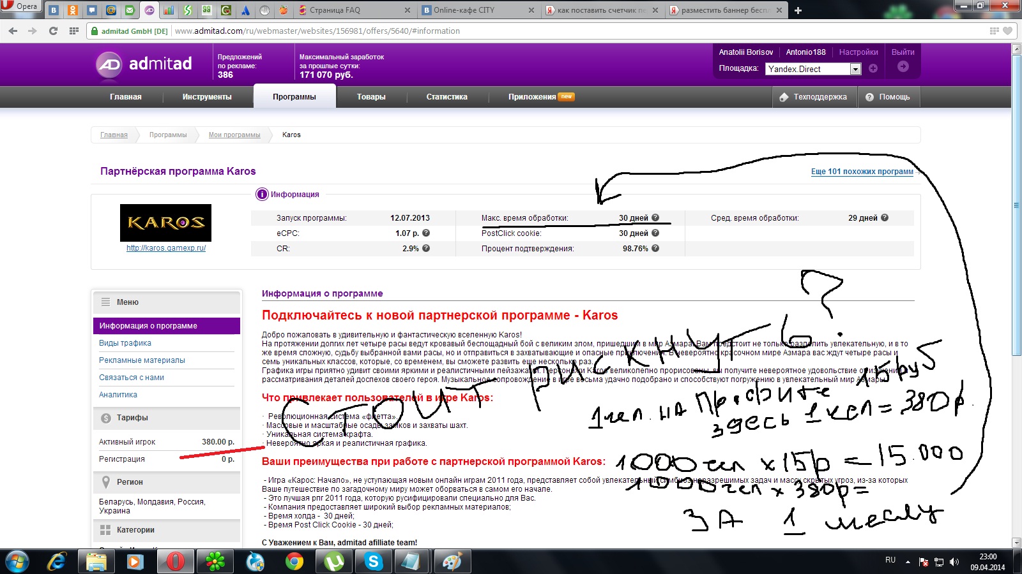Click help icon for Макс. время обработки
1022x574 pixels.
655,218
